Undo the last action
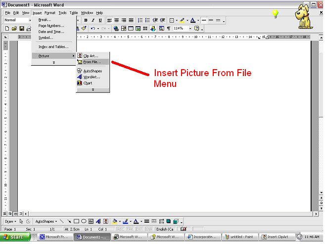 [x=93, y=28]
